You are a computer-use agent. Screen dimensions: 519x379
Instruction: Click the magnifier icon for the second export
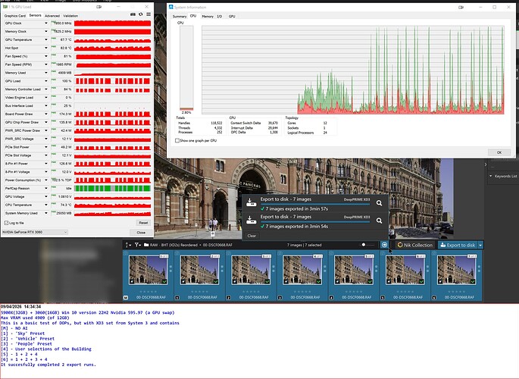[x=380, y=221]
